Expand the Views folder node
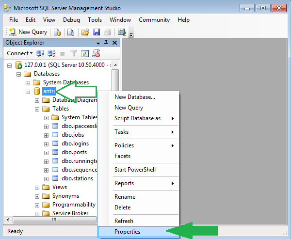The height and width of the screenshot is (239, 291). tap(37, 188)
